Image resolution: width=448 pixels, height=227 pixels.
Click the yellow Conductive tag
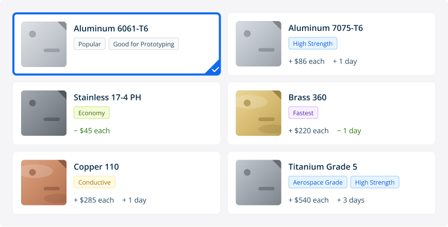(94, 182)
